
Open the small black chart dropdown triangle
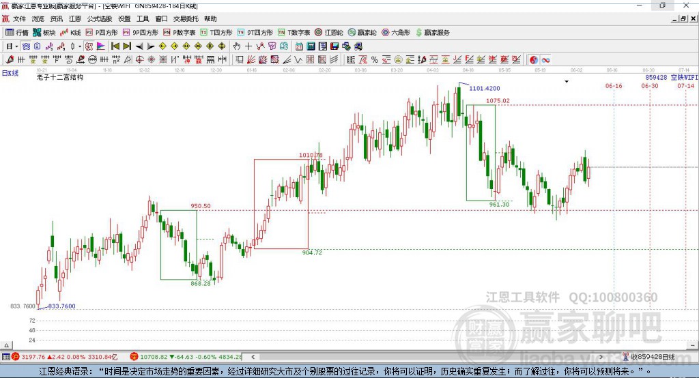(x=567, y=82)
